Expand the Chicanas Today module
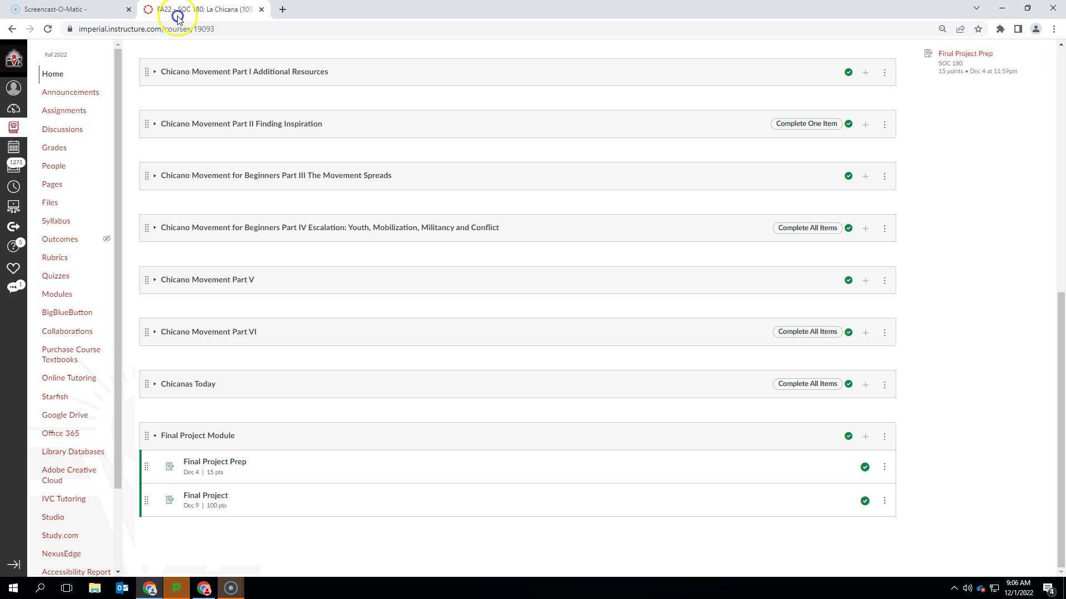 pyautogui.click(x=155, y=384)
